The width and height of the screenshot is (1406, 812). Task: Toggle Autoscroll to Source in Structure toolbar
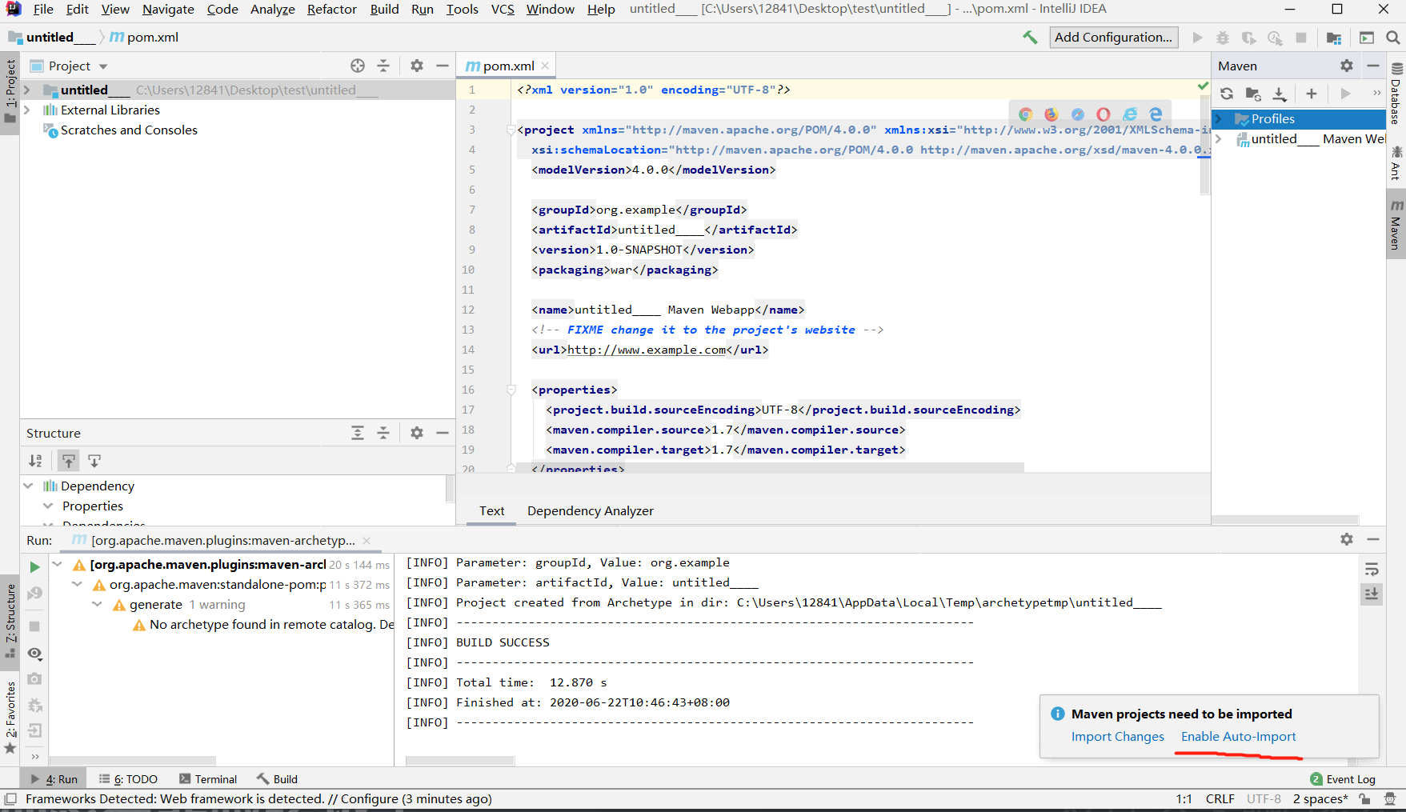point(69,461)
